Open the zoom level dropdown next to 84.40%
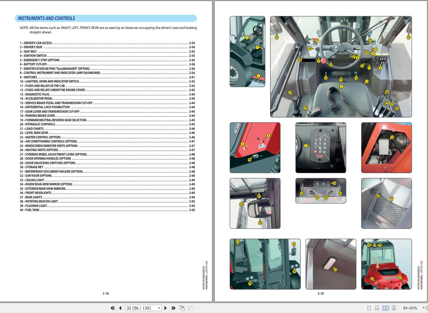 423,308
